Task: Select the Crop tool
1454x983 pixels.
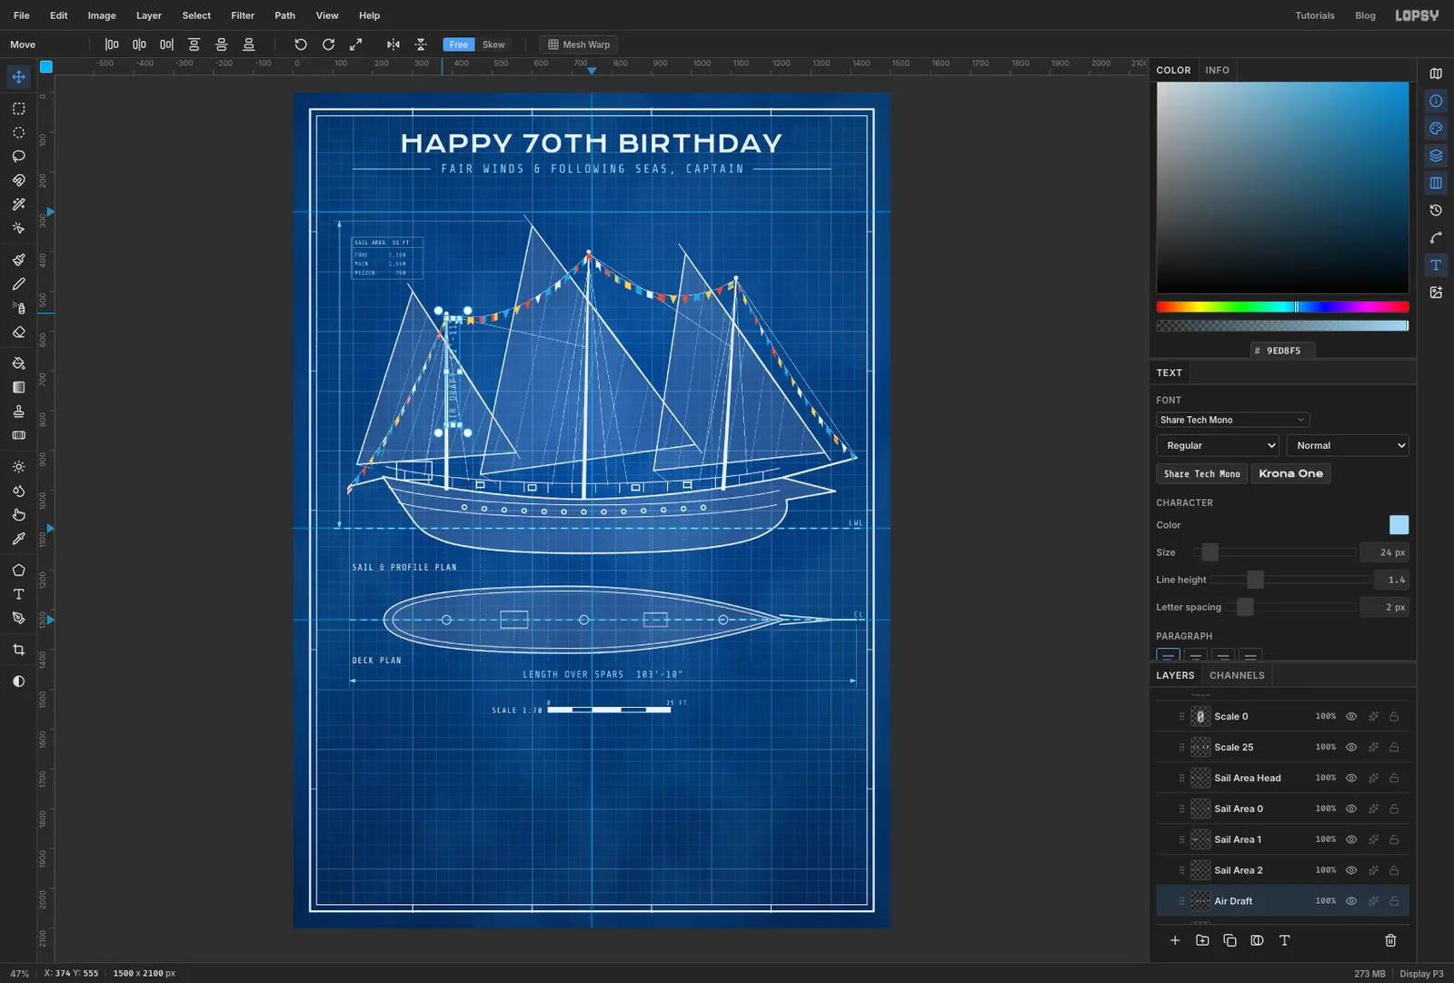Action: tap(18, 650)
